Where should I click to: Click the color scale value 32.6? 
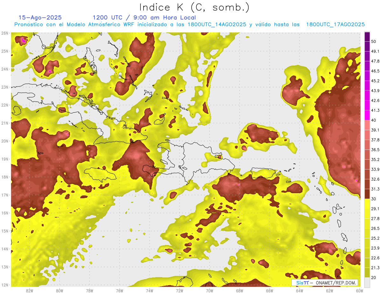pos(375,179)
